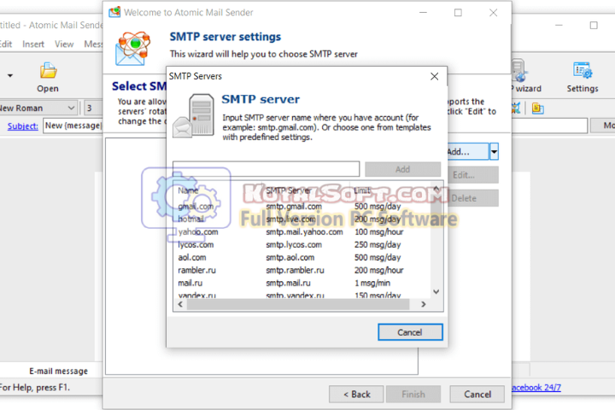This screenshot has height=410, width=615.
Task: Click smtp.lycos.com server cell
Action: (294, 244)
